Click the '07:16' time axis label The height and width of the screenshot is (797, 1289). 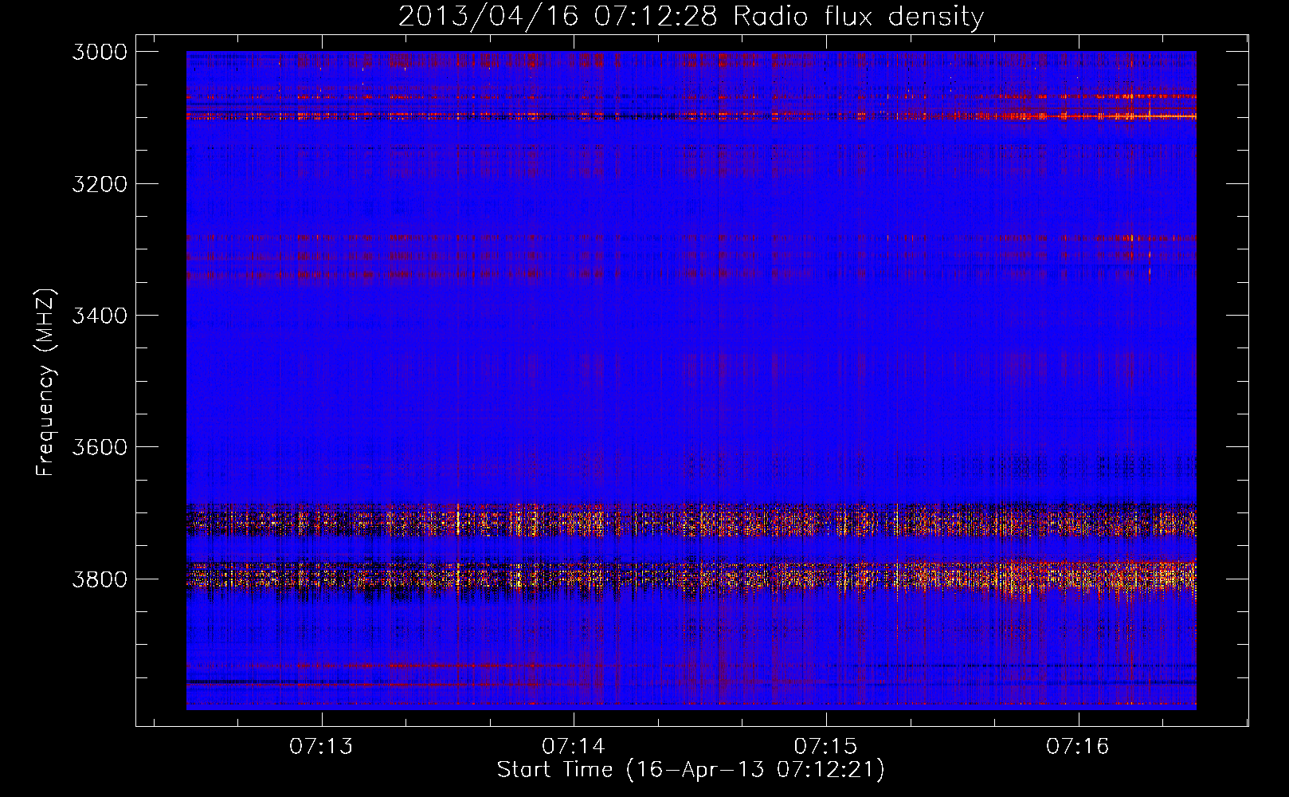tap(1078, 746)
